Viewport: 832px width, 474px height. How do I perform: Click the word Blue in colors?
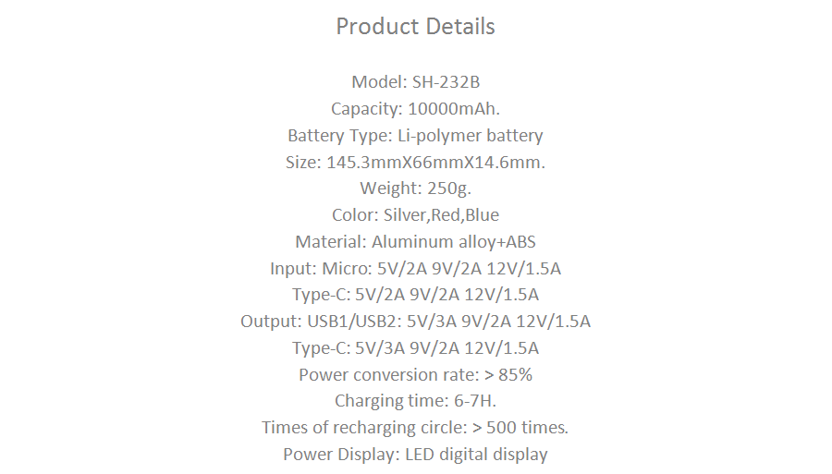483,215
